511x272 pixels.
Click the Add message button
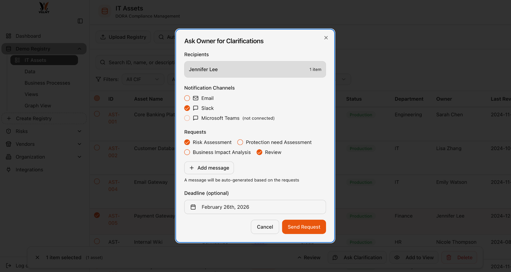pyautogui.click(x=209, y=168)
